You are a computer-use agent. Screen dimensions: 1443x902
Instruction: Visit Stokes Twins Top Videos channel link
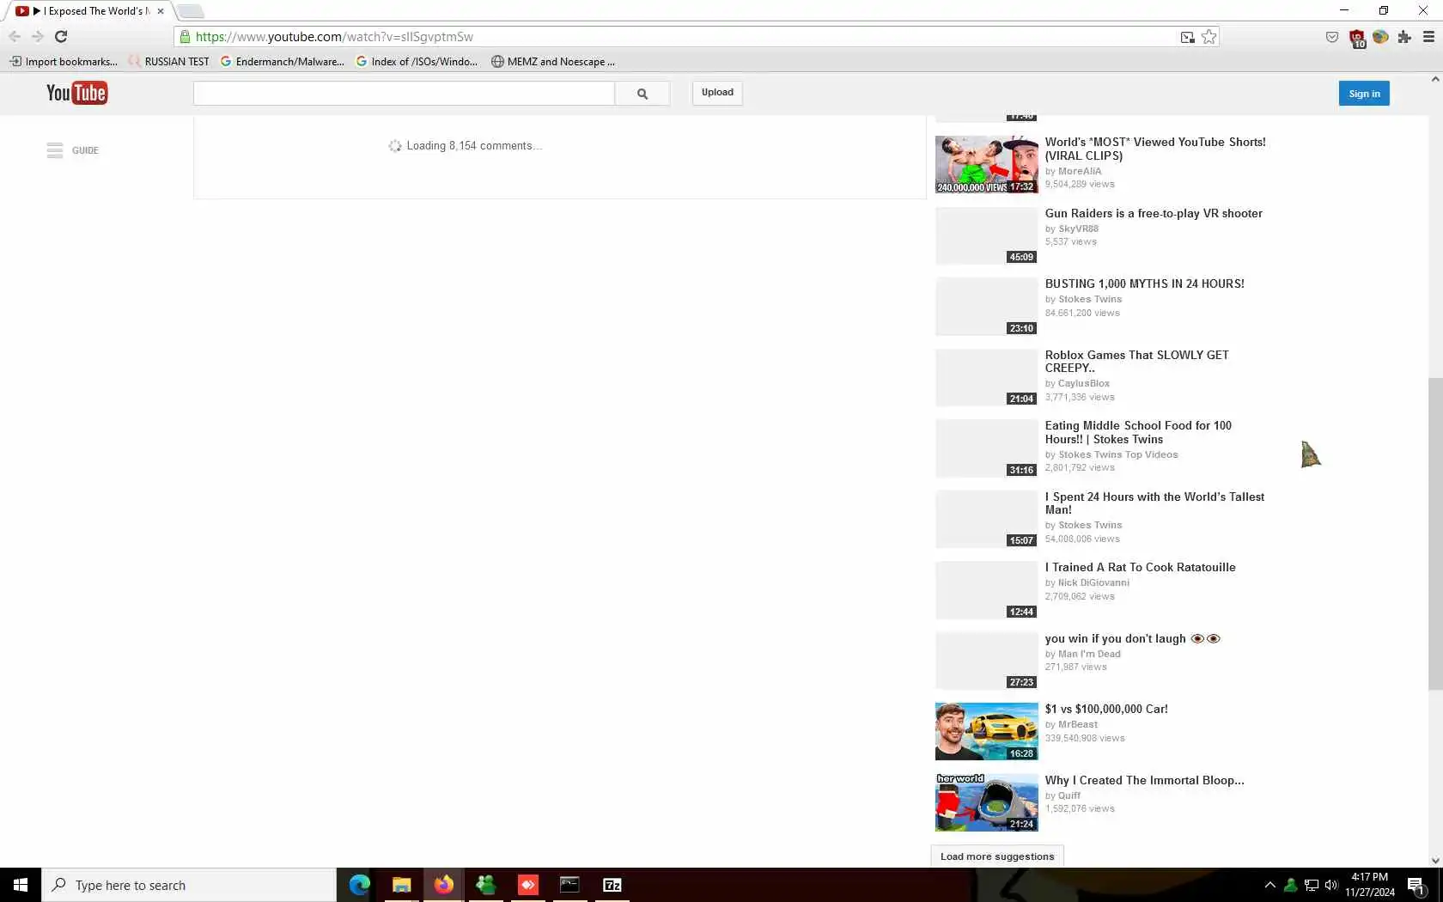click(x=1118, y=455)
